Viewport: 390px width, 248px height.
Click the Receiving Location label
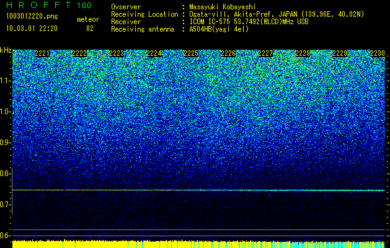click(x=144, y=14)
